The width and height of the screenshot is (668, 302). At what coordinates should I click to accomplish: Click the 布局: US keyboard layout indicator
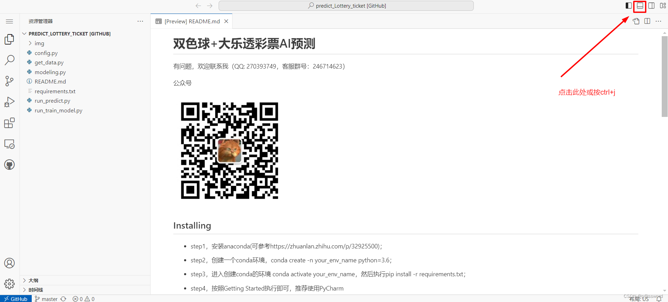(x=639, y=299)
